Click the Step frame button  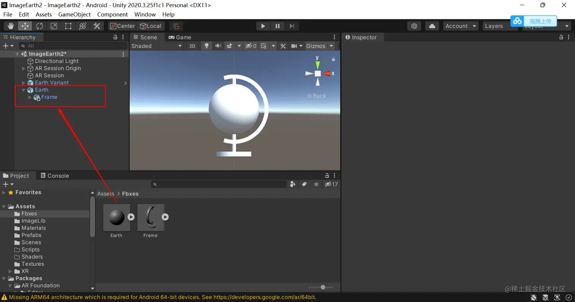[292, 26]
